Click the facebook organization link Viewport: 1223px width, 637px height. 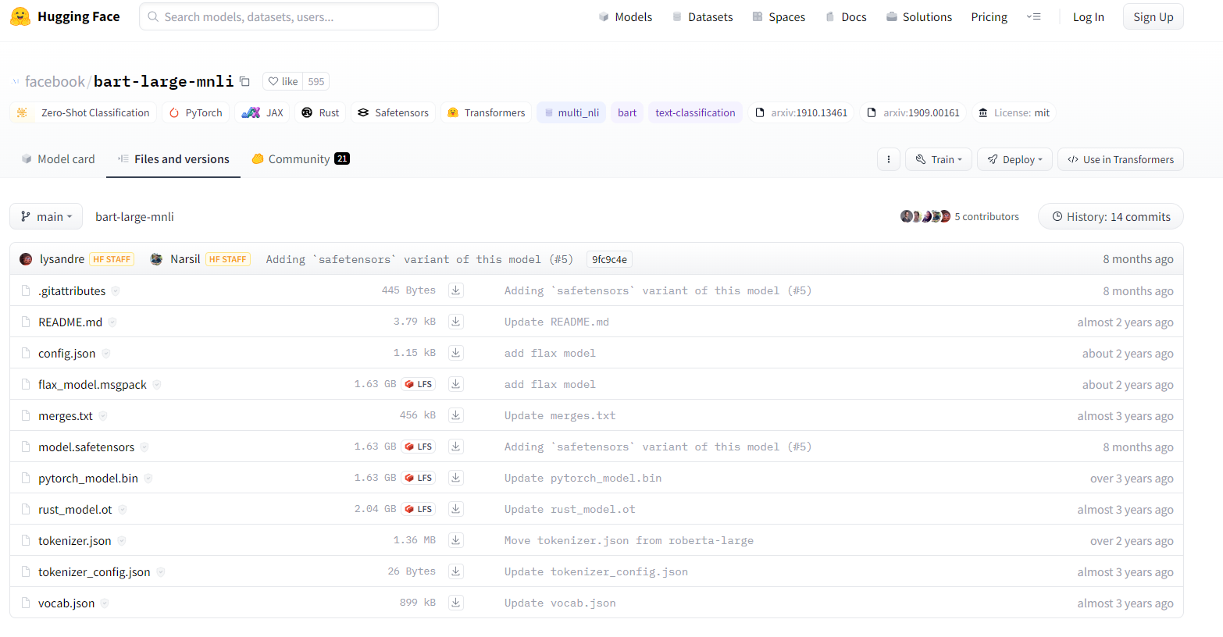[x=55, y=81]
